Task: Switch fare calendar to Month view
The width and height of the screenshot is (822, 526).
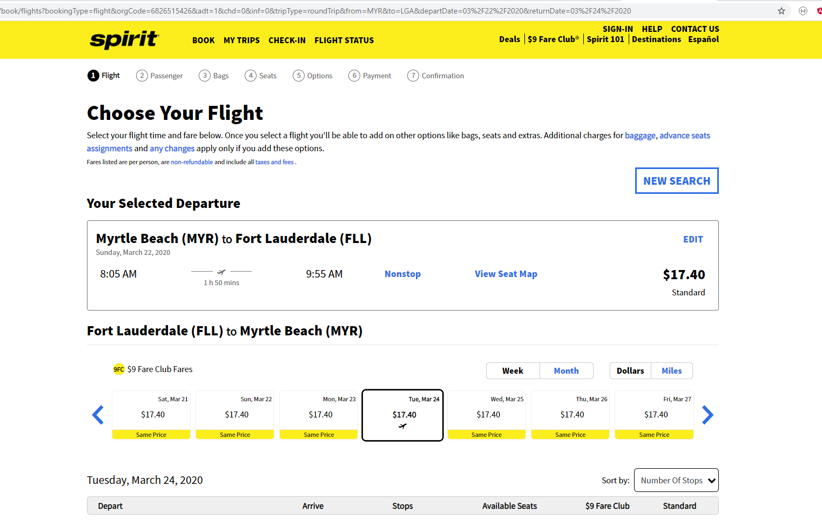Action: tap(566, 371)
